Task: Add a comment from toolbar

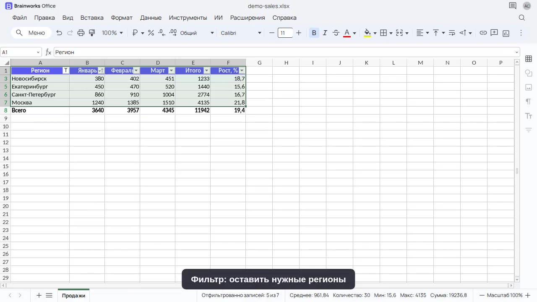Action: tap(494, 33)
